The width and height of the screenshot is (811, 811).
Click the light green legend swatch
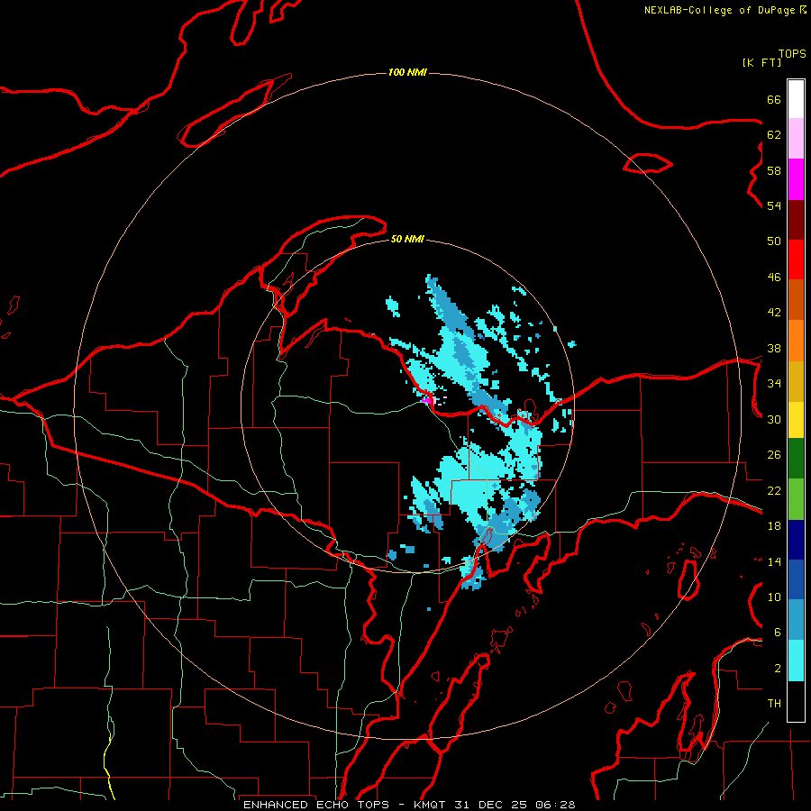point(796,499)
